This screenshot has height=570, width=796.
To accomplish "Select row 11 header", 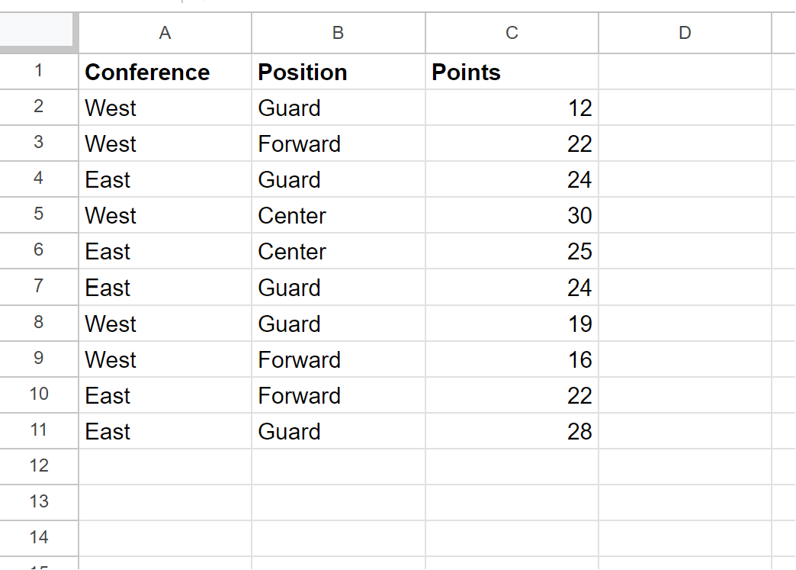I will click(x=38, y=430).
